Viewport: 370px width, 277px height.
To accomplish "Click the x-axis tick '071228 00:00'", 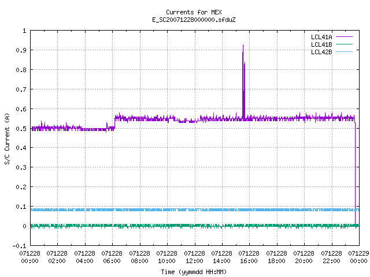I will click(29, 257).
